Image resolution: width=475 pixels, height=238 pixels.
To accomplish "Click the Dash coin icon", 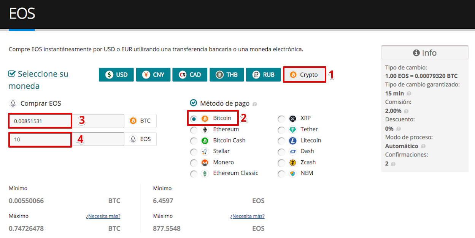I will [x=292, y=152].
